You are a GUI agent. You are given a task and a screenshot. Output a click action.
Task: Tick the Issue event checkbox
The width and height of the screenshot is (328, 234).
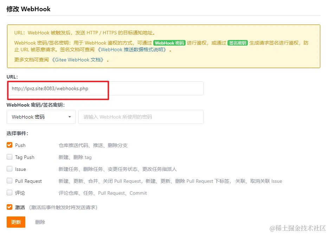pyautogui.click(x=9, y=169)
